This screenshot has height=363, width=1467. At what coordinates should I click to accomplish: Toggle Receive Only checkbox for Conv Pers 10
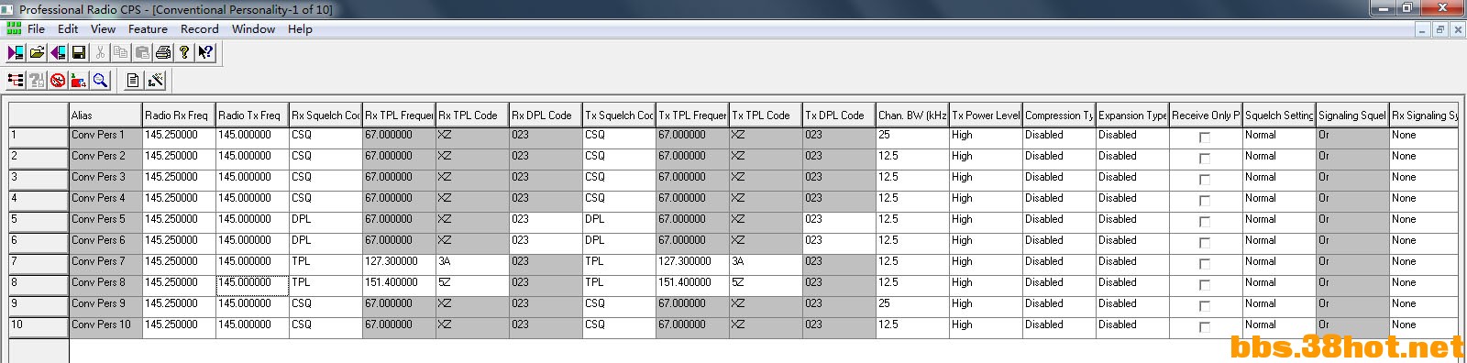(x=1205, y=327)
